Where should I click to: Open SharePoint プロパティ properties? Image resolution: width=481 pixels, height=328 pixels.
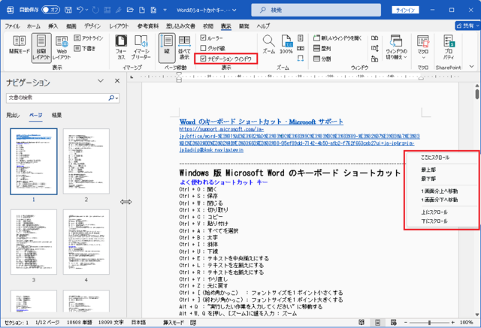pos(449,47)
